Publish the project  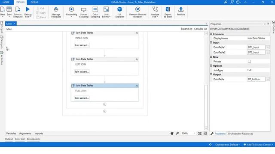click(x=181, y=12)
